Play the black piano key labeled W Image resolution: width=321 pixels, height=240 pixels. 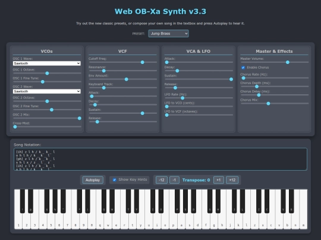112,201
